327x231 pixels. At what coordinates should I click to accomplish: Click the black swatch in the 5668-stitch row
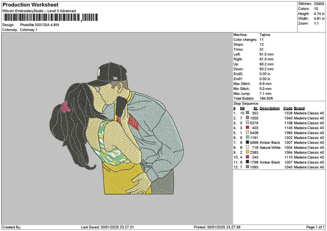coord(247,142)
